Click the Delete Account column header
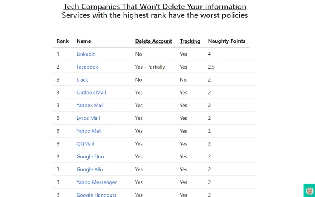The image size is (315, 197). pos(154,41)
